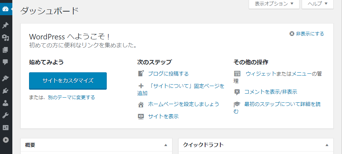This screenshot has height=154, width=342.
Task: Open Media library sidebar icon
Action: coord(5,38)
